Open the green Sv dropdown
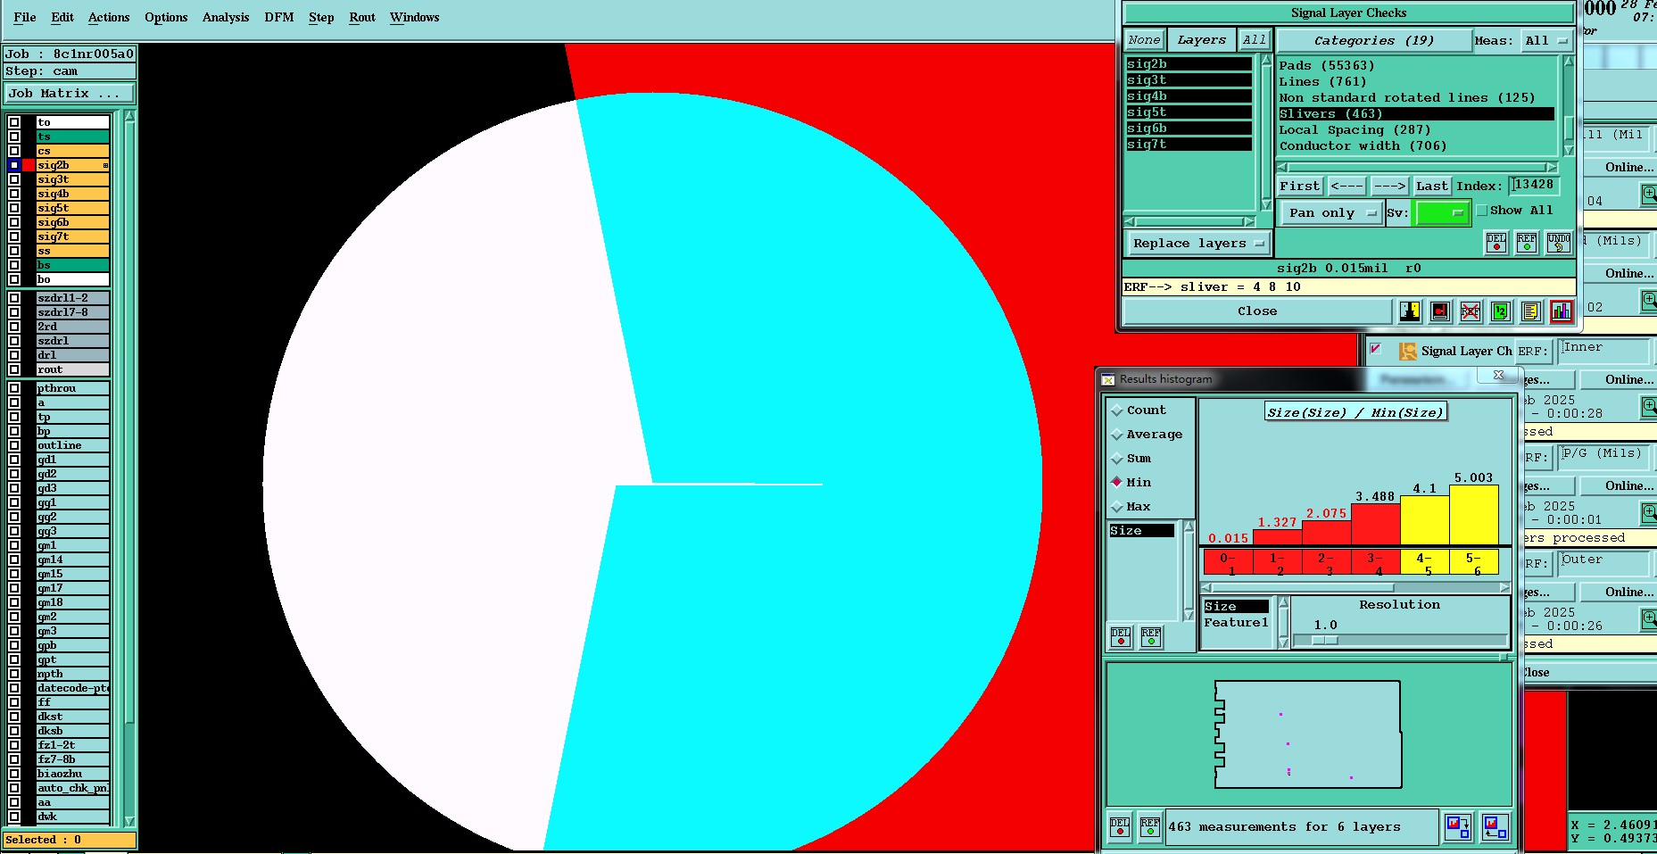This screenshot has height=854, width=1657. 1442,212
